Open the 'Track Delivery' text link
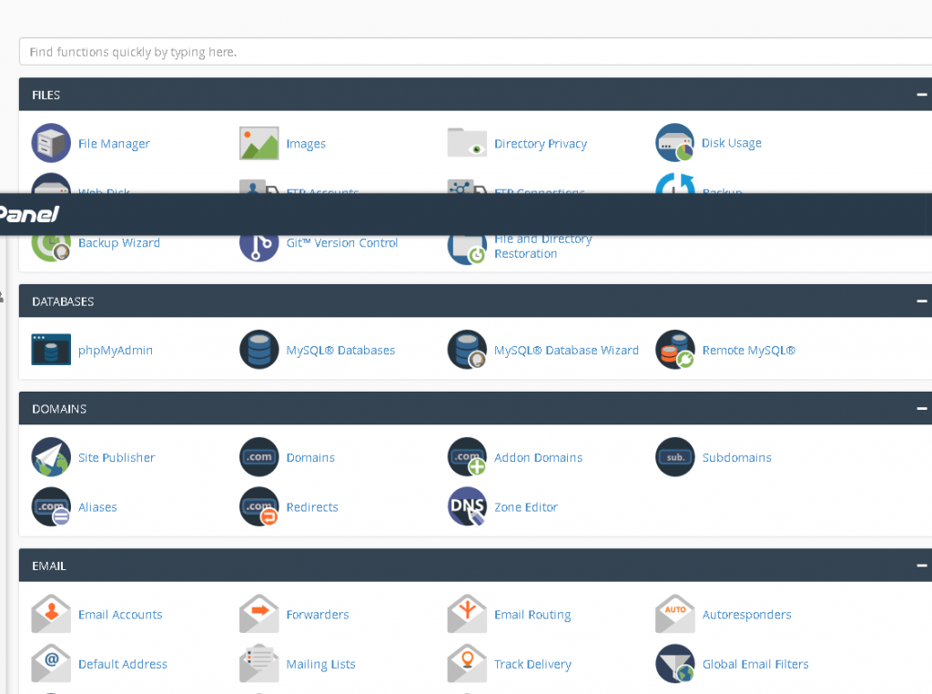 click(532, 665)
